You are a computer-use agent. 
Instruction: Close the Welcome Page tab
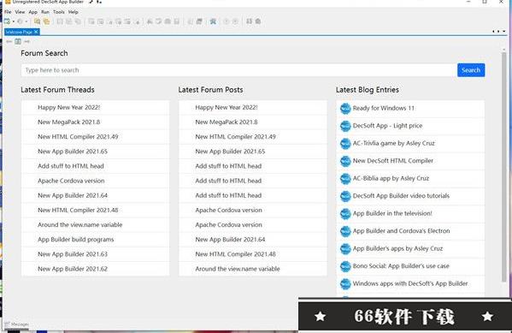pyautogui.click(x=36, y=32)
